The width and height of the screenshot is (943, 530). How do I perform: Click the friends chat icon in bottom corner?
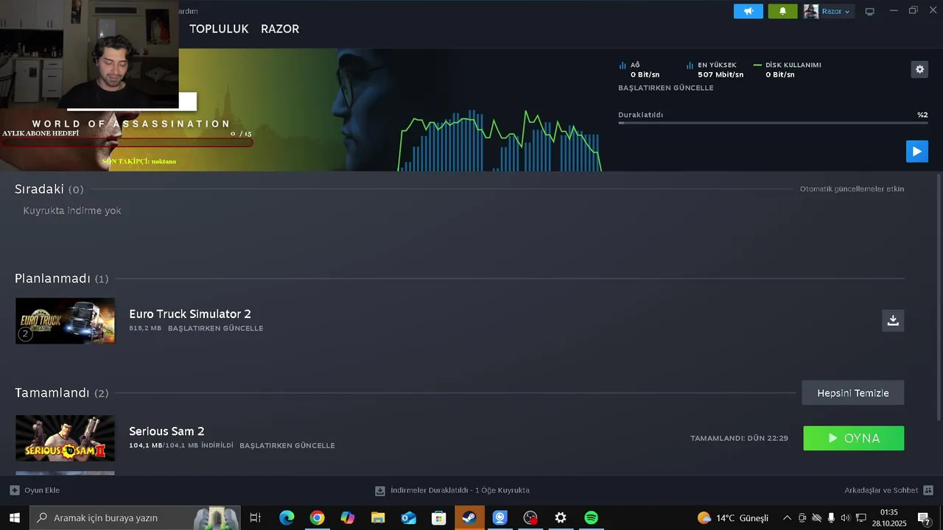928,490
